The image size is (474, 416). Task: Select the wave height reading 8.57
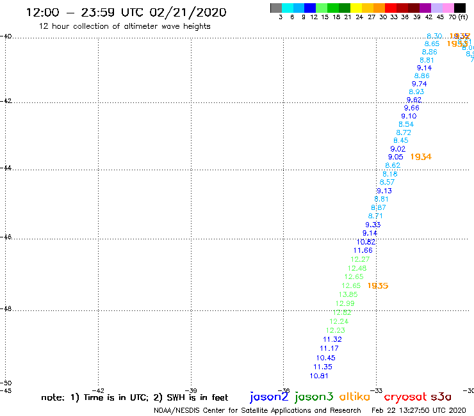[x=387, y=182]
